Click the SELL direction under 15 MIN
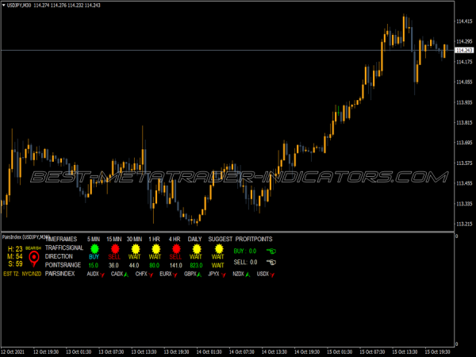 tap(114, 257)
